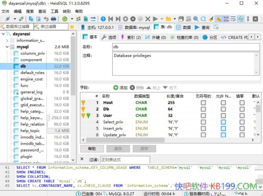
Task: Click the magnifier find text icon
Action: pyautogui.click(x=195, y=19)
